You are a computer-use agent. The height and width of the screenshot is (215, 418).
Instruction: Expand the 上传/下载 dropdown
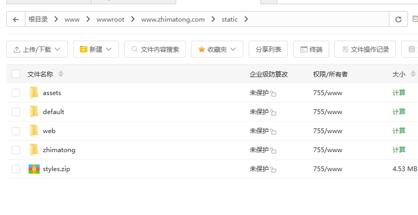click(37, 49)
